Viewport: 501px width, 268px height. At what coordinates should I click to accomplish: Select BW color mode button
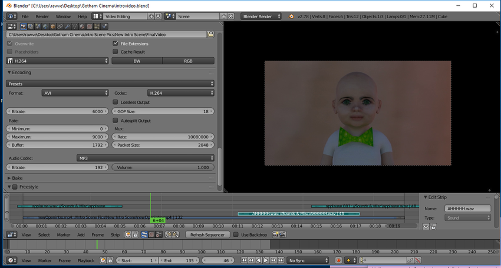(x=137, y=61)
